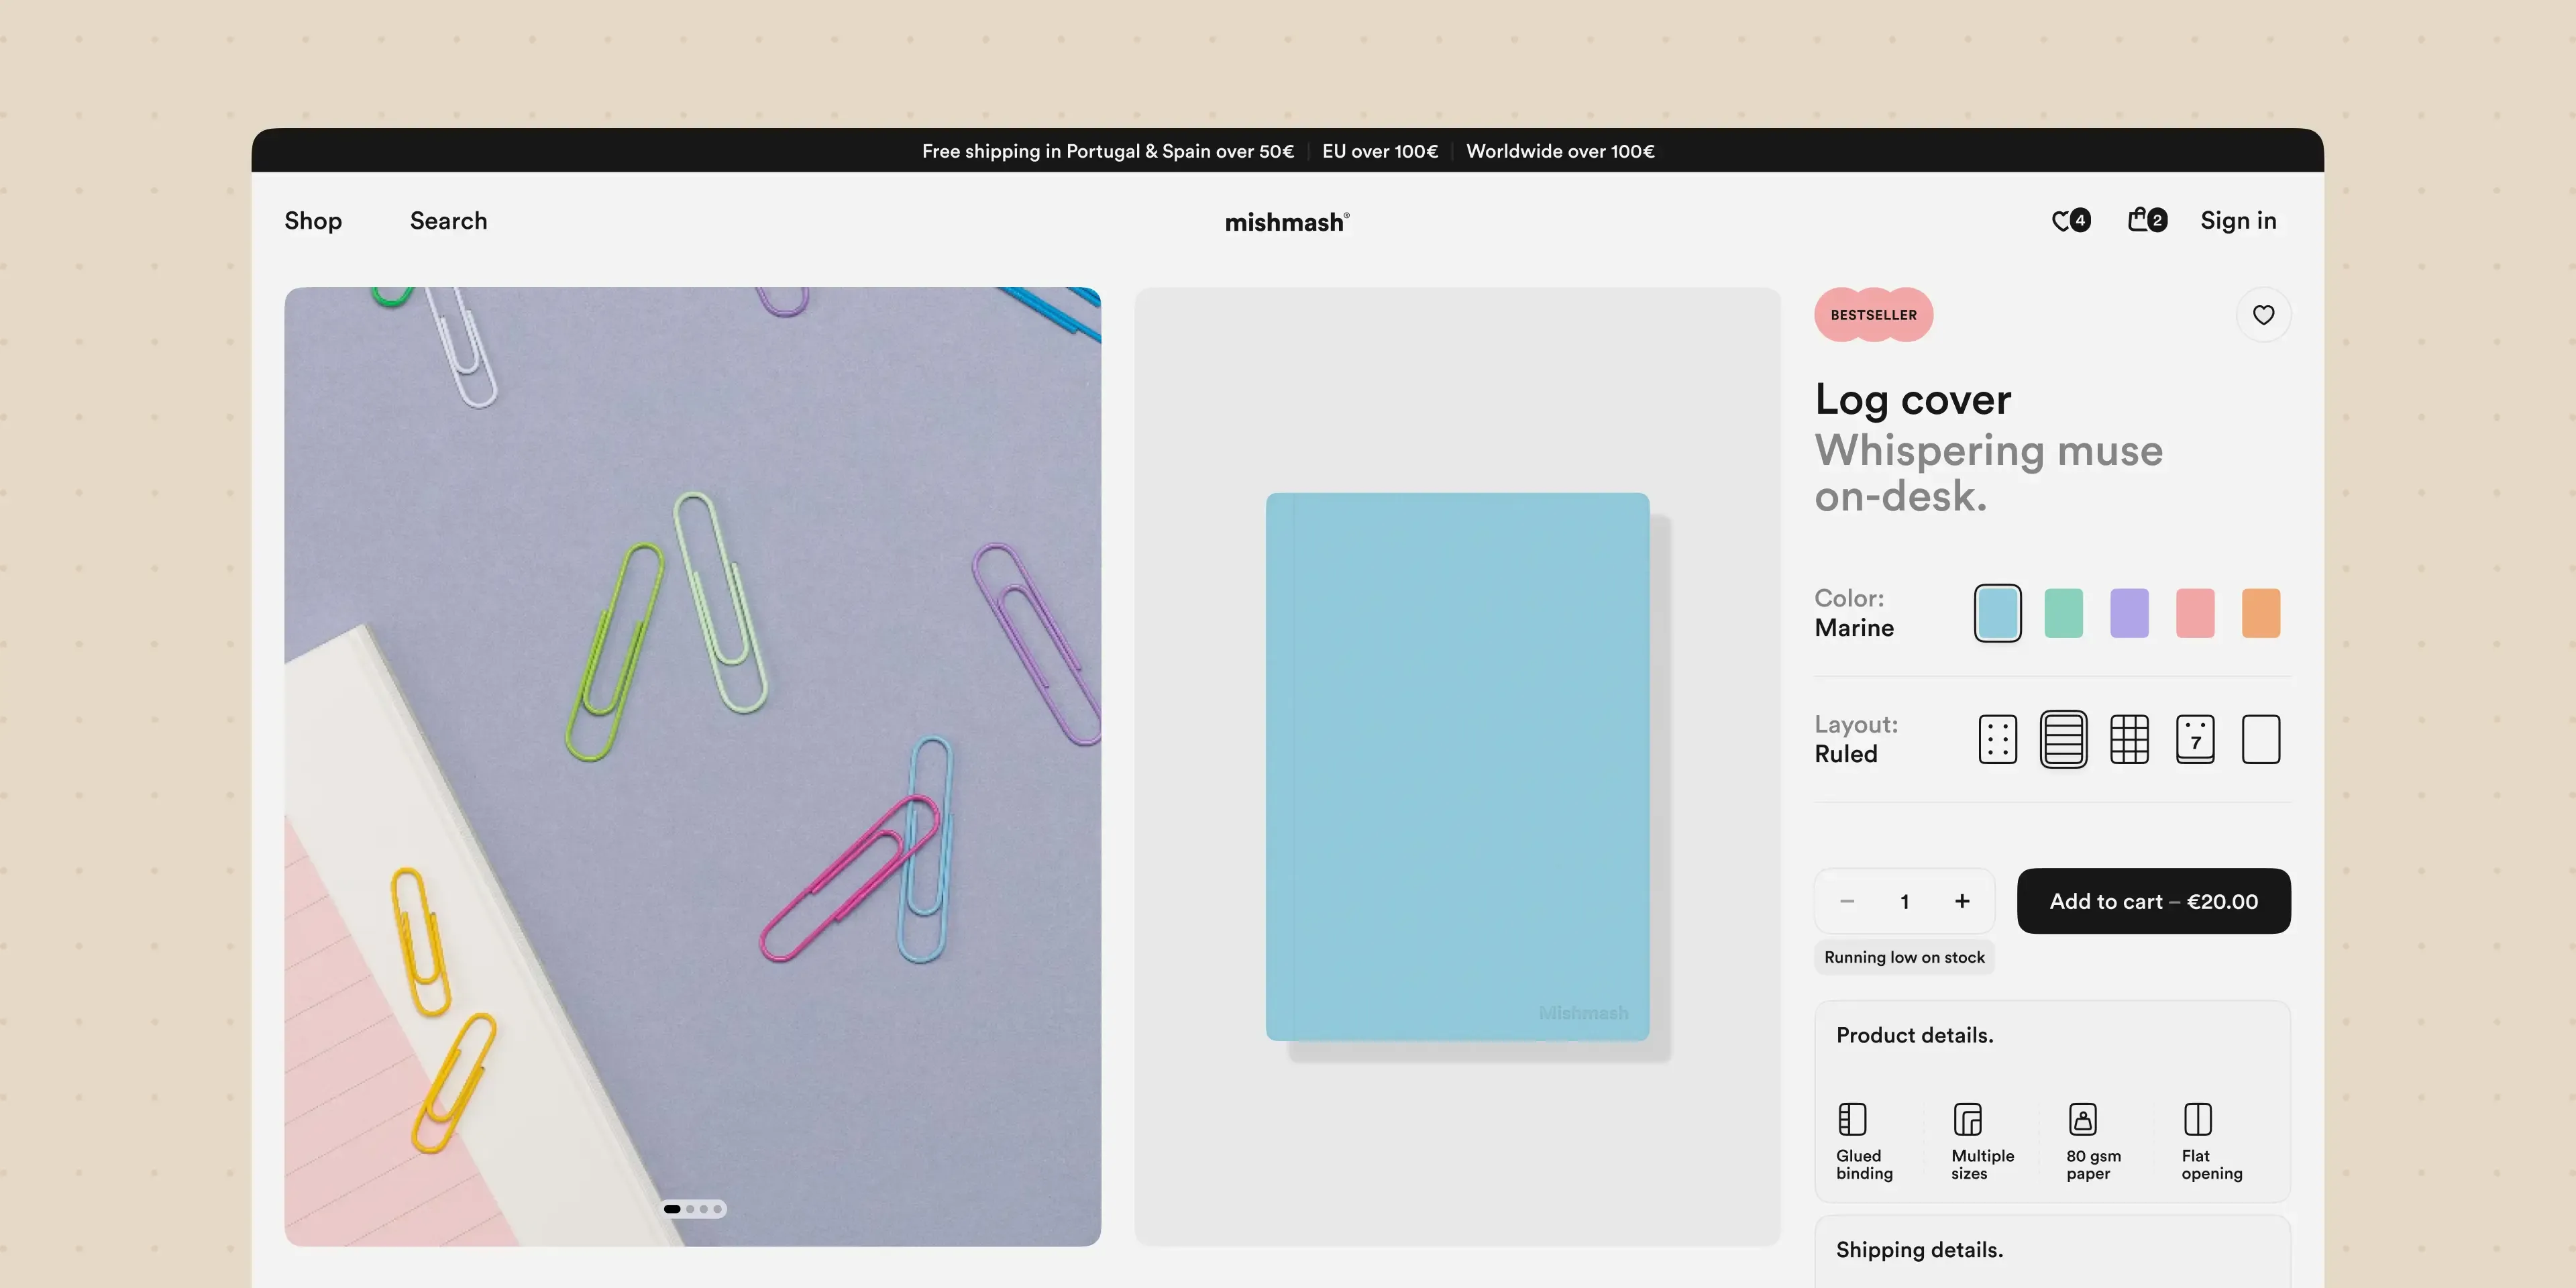Image resolution: width=2576 pixels, height=1288 pixels.
Task: Open the Shop menu
Action: pyautogui.click(x=313, y=221)
